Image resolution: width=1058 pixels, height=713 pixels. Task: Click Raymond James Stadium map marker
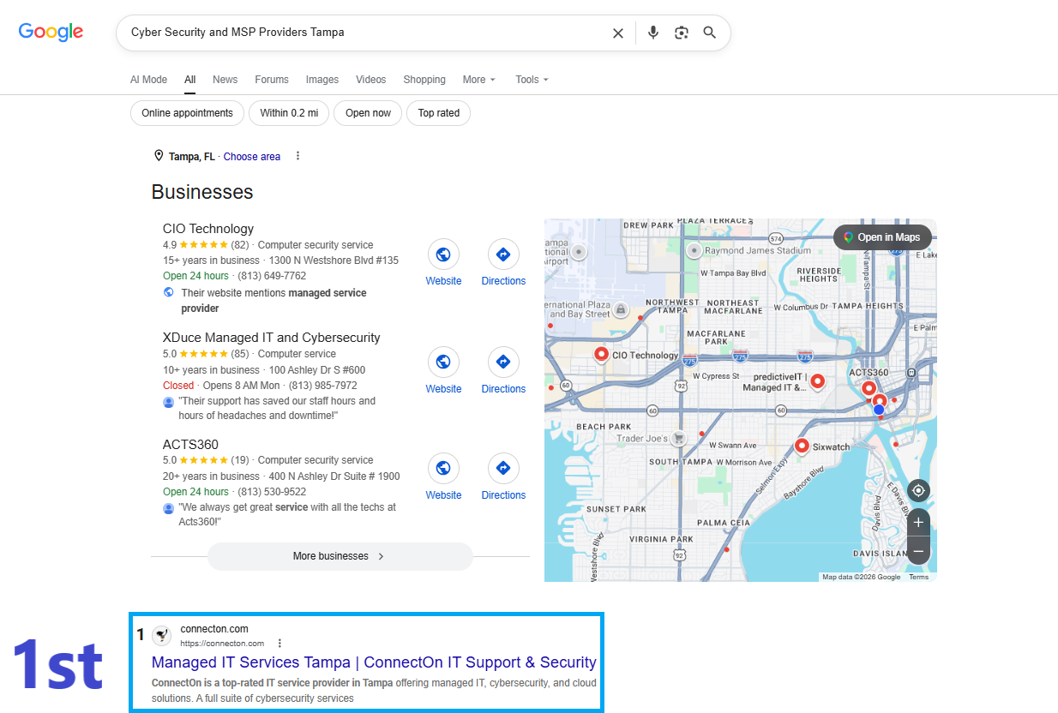coord(694,251)
